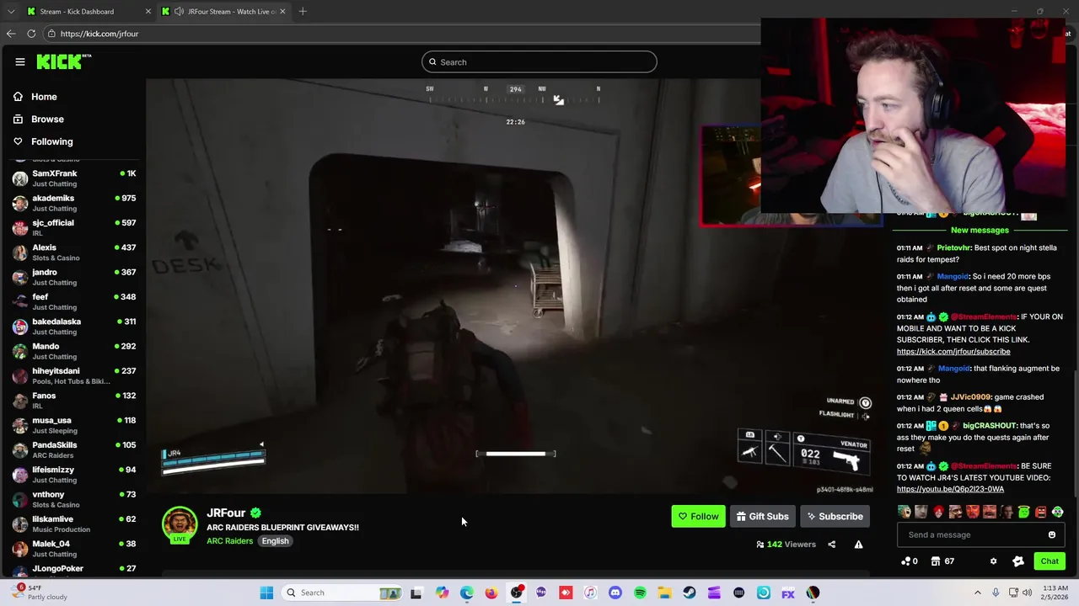Screen dimensions: 1079x606
Task: Open PandaSkills channel in sidebar
Action: tap(74, 449)
